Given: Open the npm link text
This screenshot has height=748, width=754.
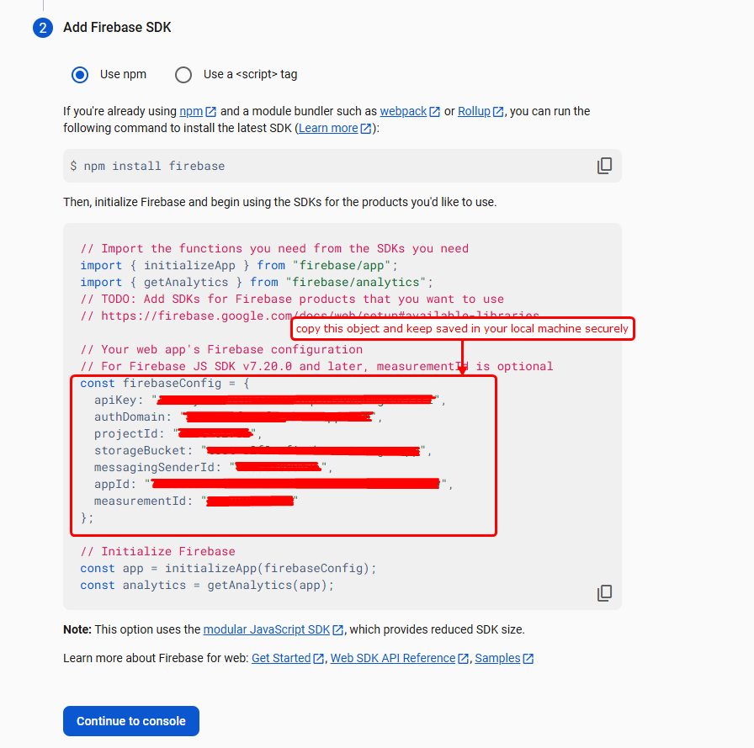Looking at the screenshot, I should 192,110.
